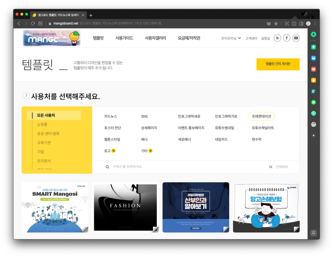Choose the 카드뉴스 template type
Screen dimensions: 333x257
[110, 116]
